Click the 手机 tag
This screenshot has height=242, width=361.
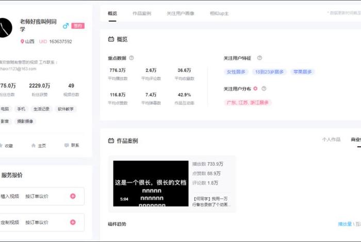(21, 109)
